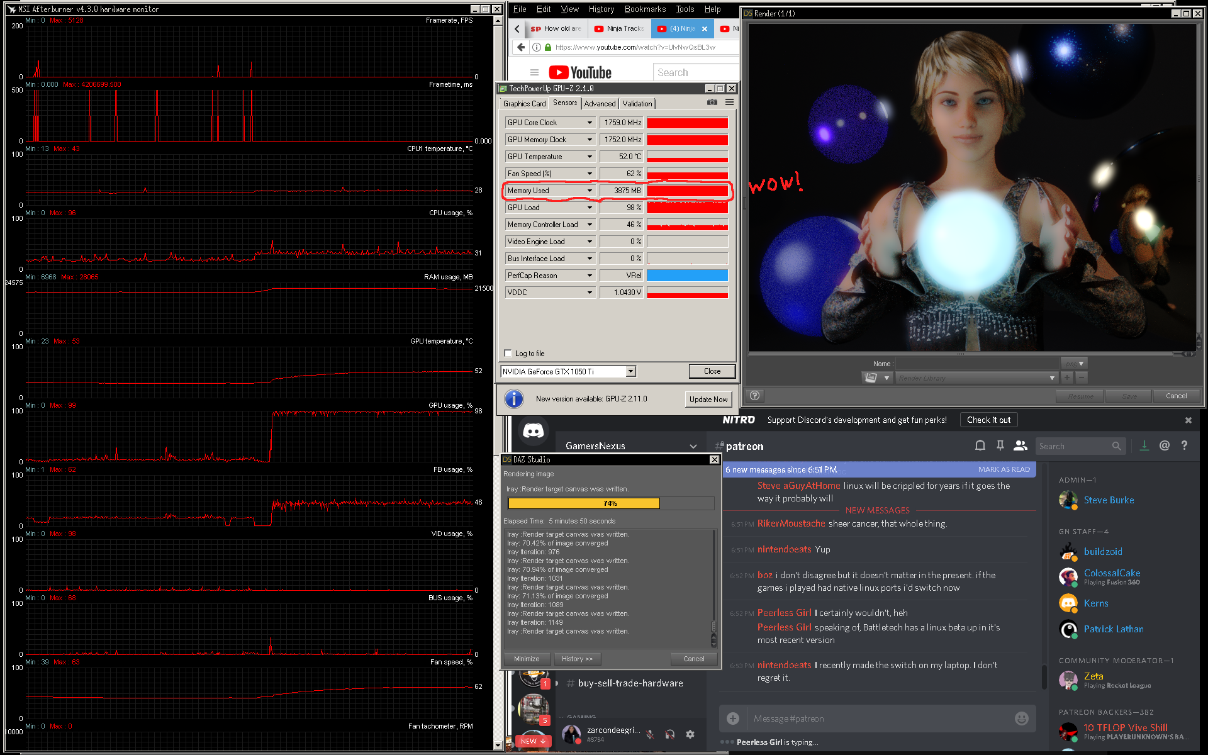Open the Bookmarks menu in browser

pos(645,9)
